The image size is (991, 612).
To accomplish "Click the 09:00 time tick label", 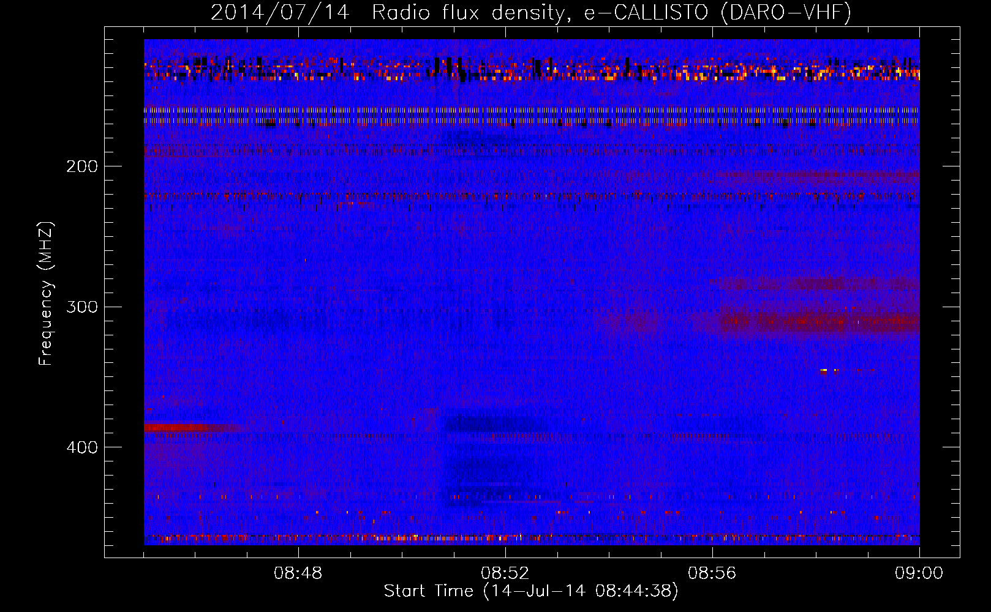I will click(x=919, y=573).
